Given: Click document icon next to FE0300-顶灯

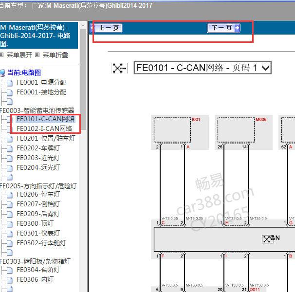Looking at the screenshot, I should 10,224.
